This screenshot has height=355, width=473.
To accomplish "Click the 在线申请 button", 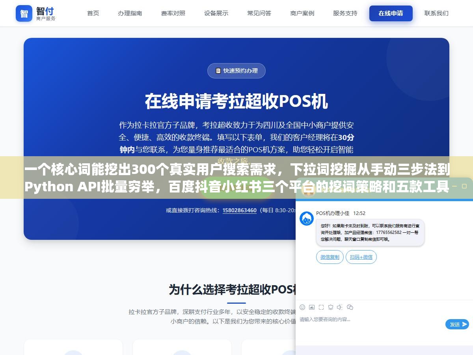I will 391,13.
